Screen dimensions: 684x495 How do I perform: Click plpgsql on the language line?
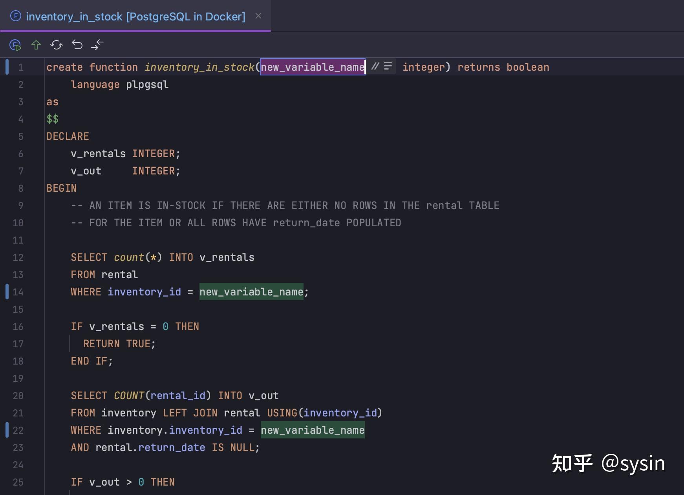coord(147,84)
